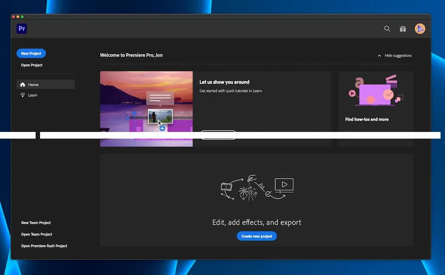Click Open Team Project link
445x275 pixels.
pos(36,235)
